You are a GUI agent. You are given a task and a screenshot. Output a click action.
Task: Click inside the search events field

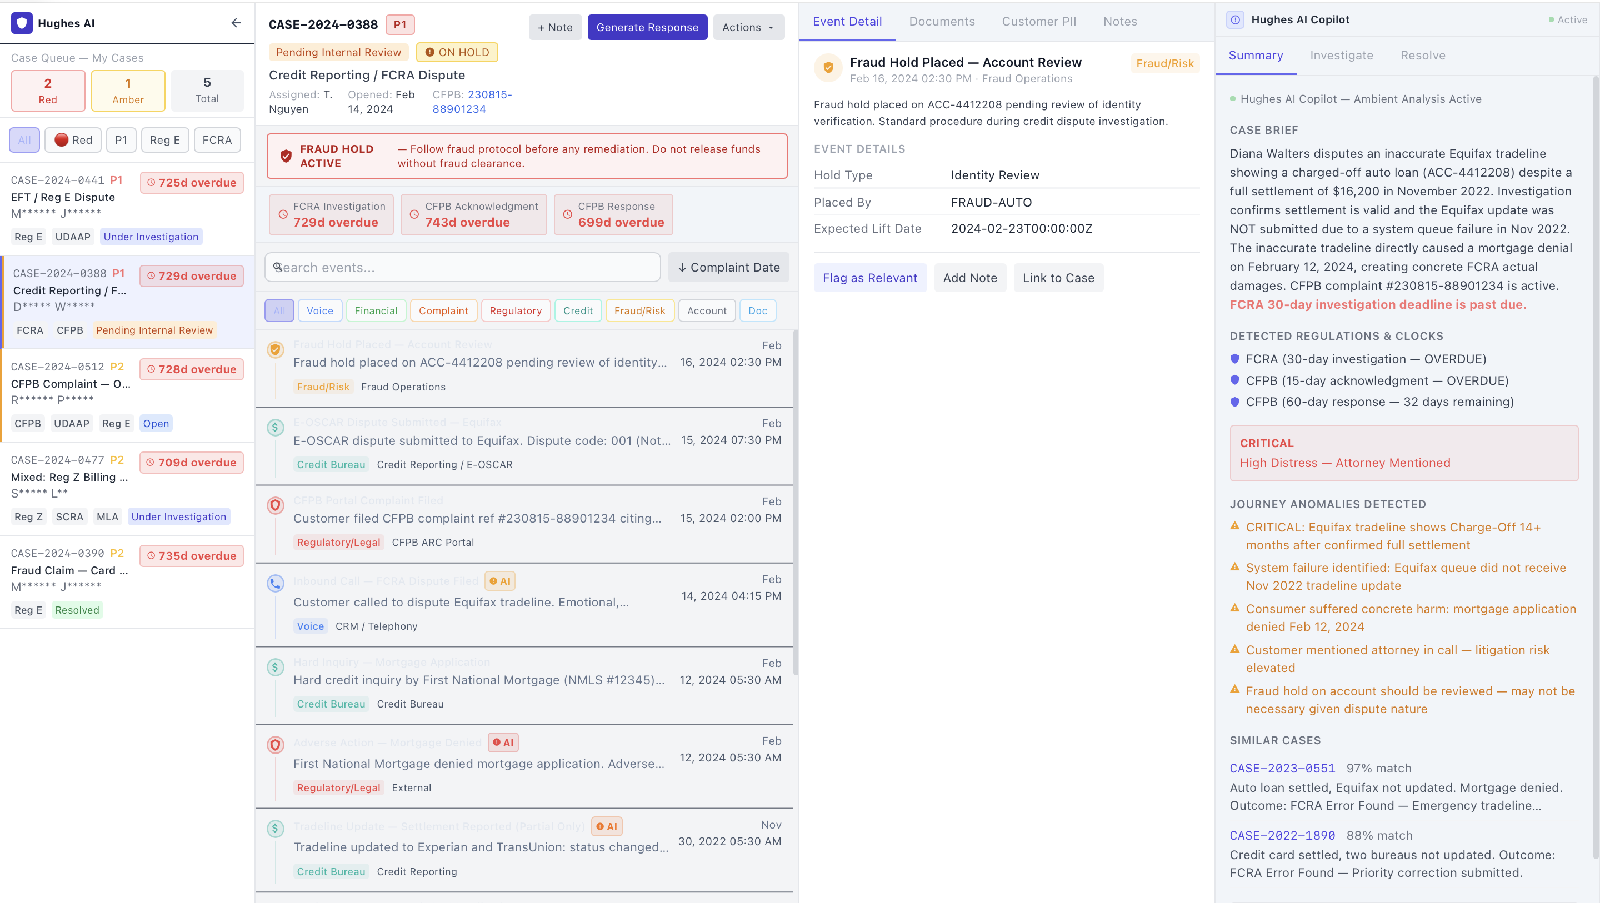click(x=463, y=267)
